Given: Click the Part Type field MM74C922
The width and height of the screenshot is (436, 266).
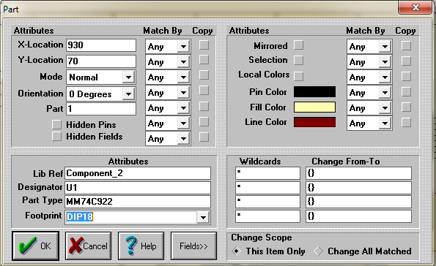Looking at the screenshot, I should point(138,202).
